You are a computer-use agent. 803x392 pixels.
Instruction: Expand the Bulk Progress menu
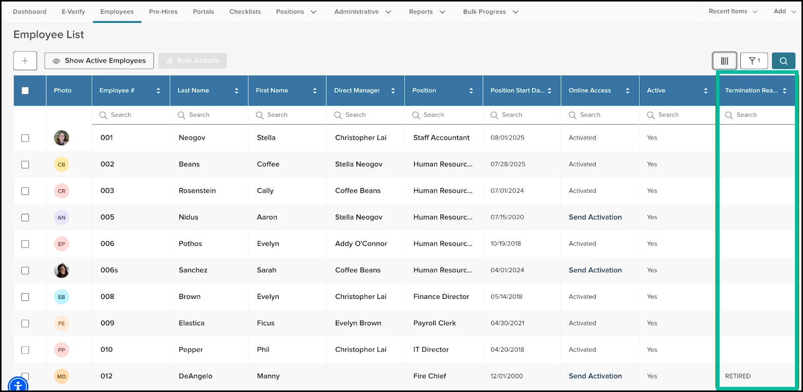(490, 12)
